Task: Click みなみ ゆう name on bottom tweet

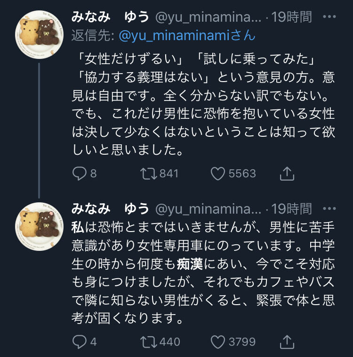Action: click(x=110, y=208)
